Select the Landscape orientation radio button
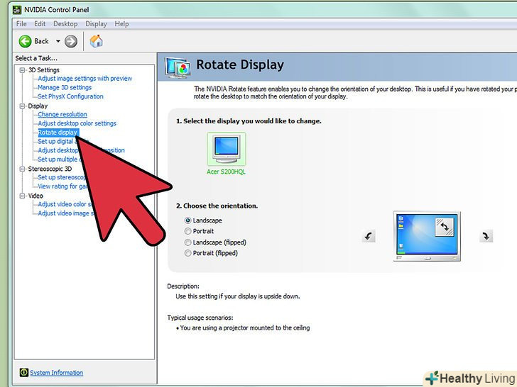 point(188,220)
